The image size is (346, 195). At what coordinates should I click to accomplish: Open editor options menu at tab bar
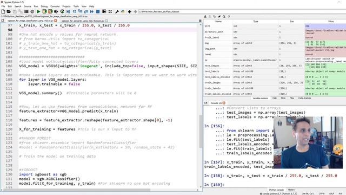200,21
